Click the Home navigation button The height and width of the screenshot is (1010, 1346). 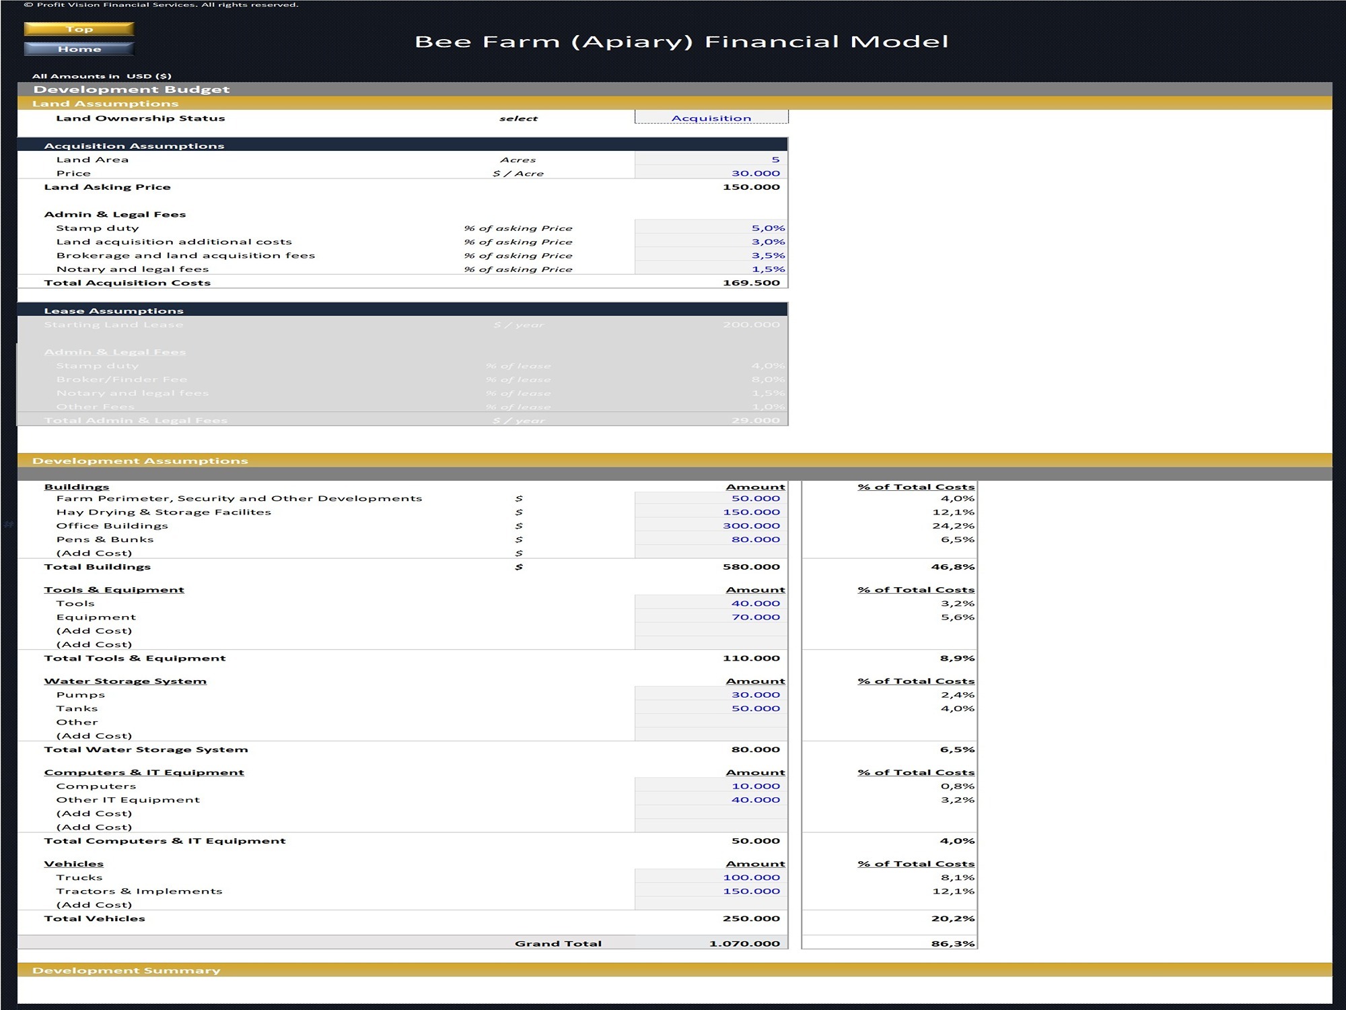pos(79,48)
